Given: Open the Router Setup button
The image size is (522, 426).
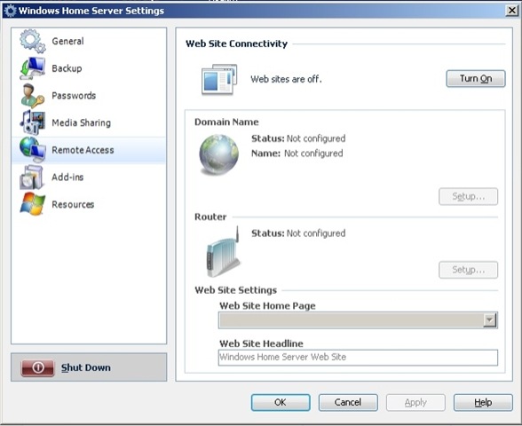Looking at the screenshot, I should [x=468, y=270].
